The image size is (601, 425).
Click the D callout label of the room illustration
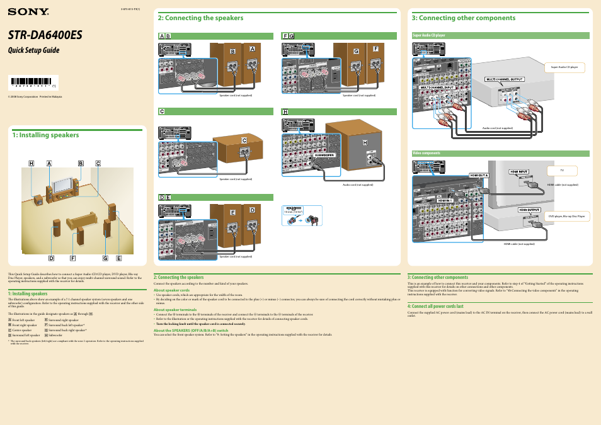coord(52,258)
